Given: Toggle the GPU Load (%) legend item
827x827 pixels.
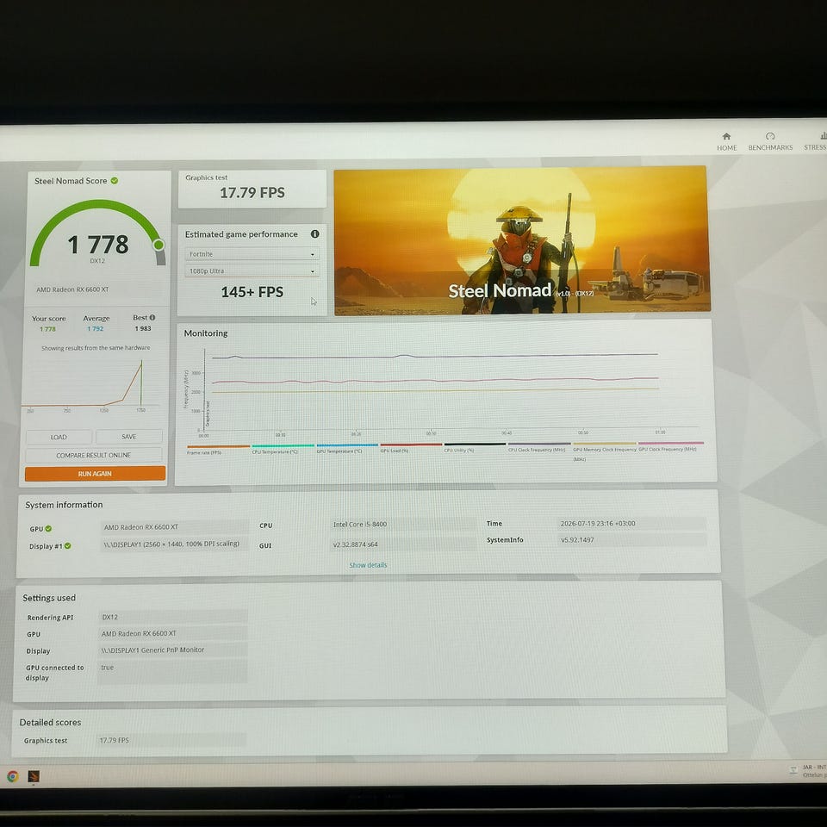Looking at the screenshot, I should pyautogui.click(x=411, y=448).
